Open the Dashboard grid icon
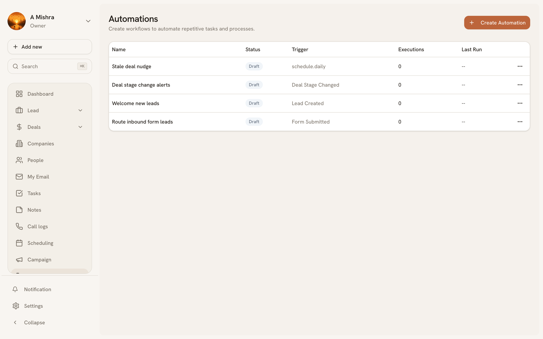The image size is (543, 339). [19, 94]
